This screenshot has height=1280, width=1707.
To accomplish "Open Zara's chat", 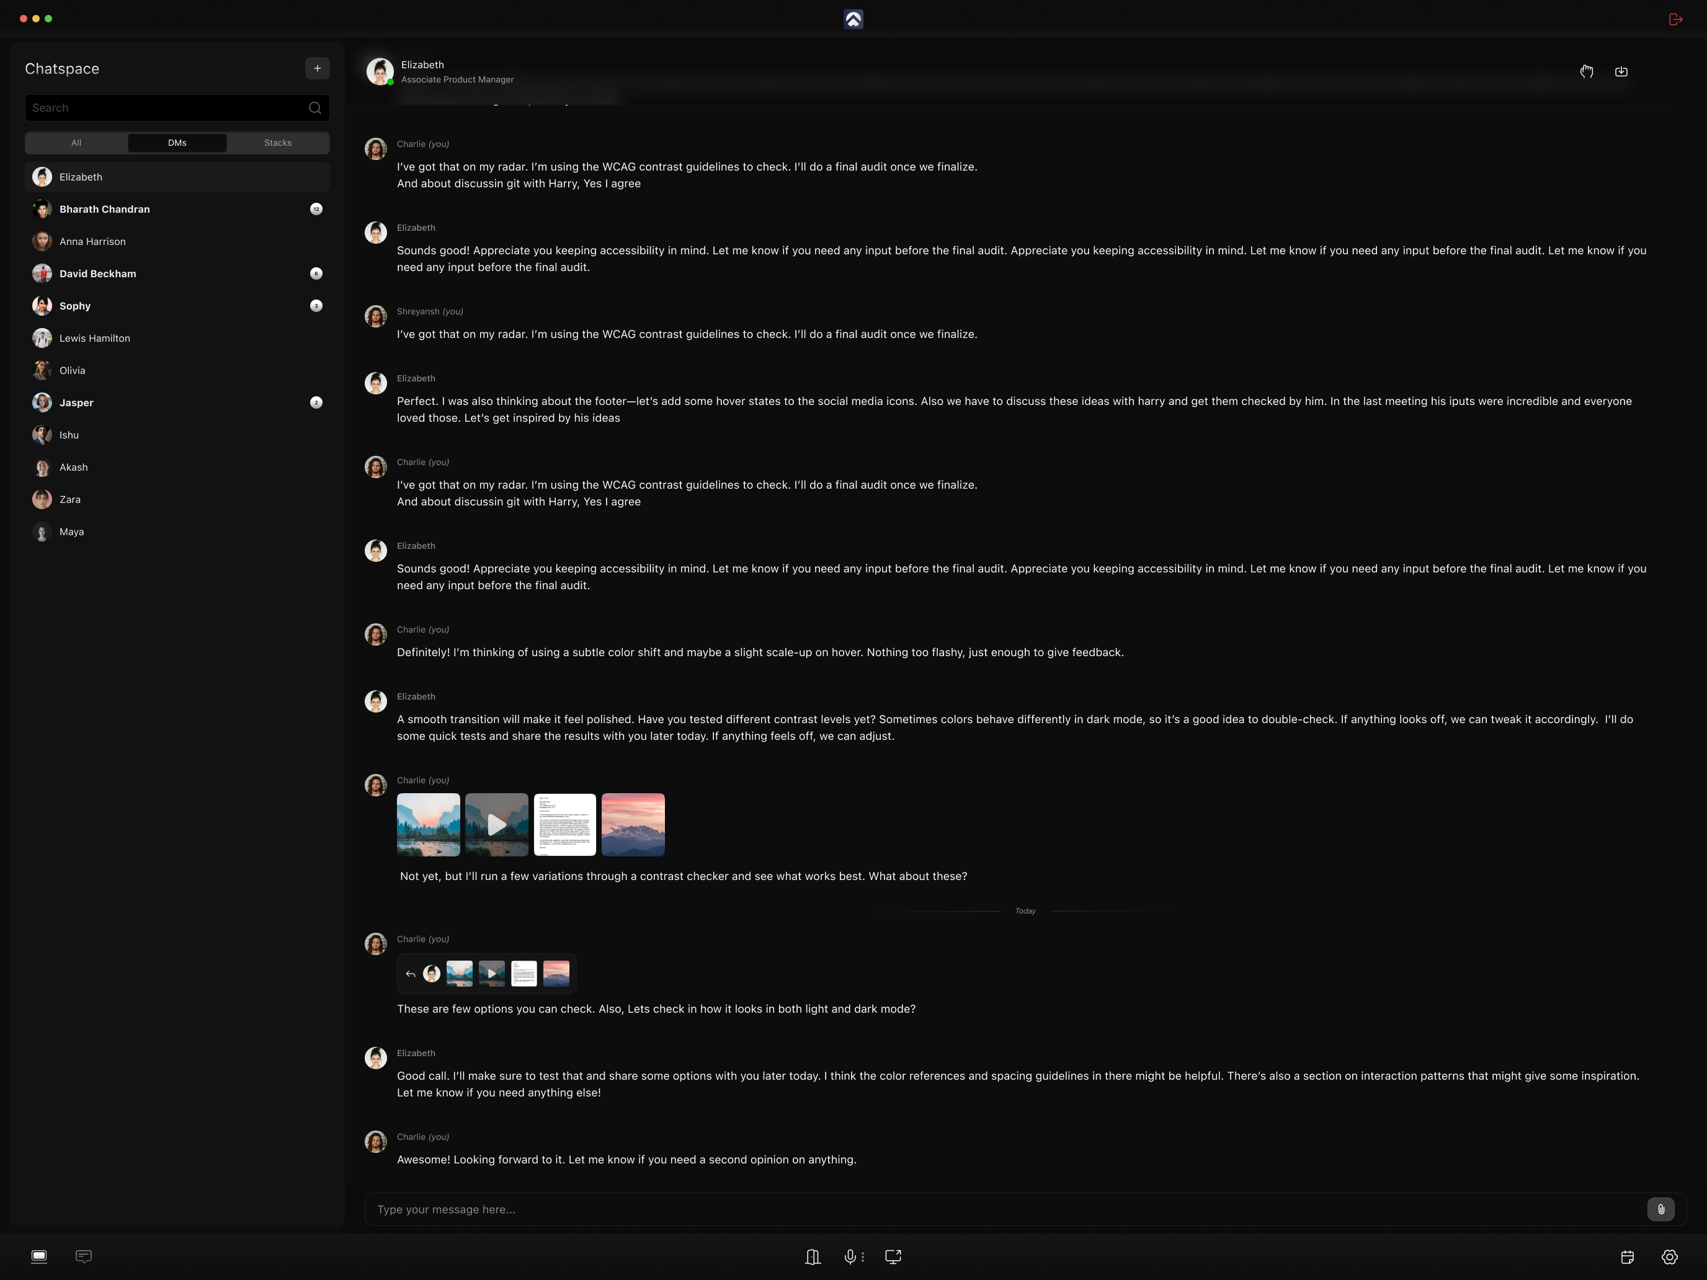I will (x=177, y=500).
